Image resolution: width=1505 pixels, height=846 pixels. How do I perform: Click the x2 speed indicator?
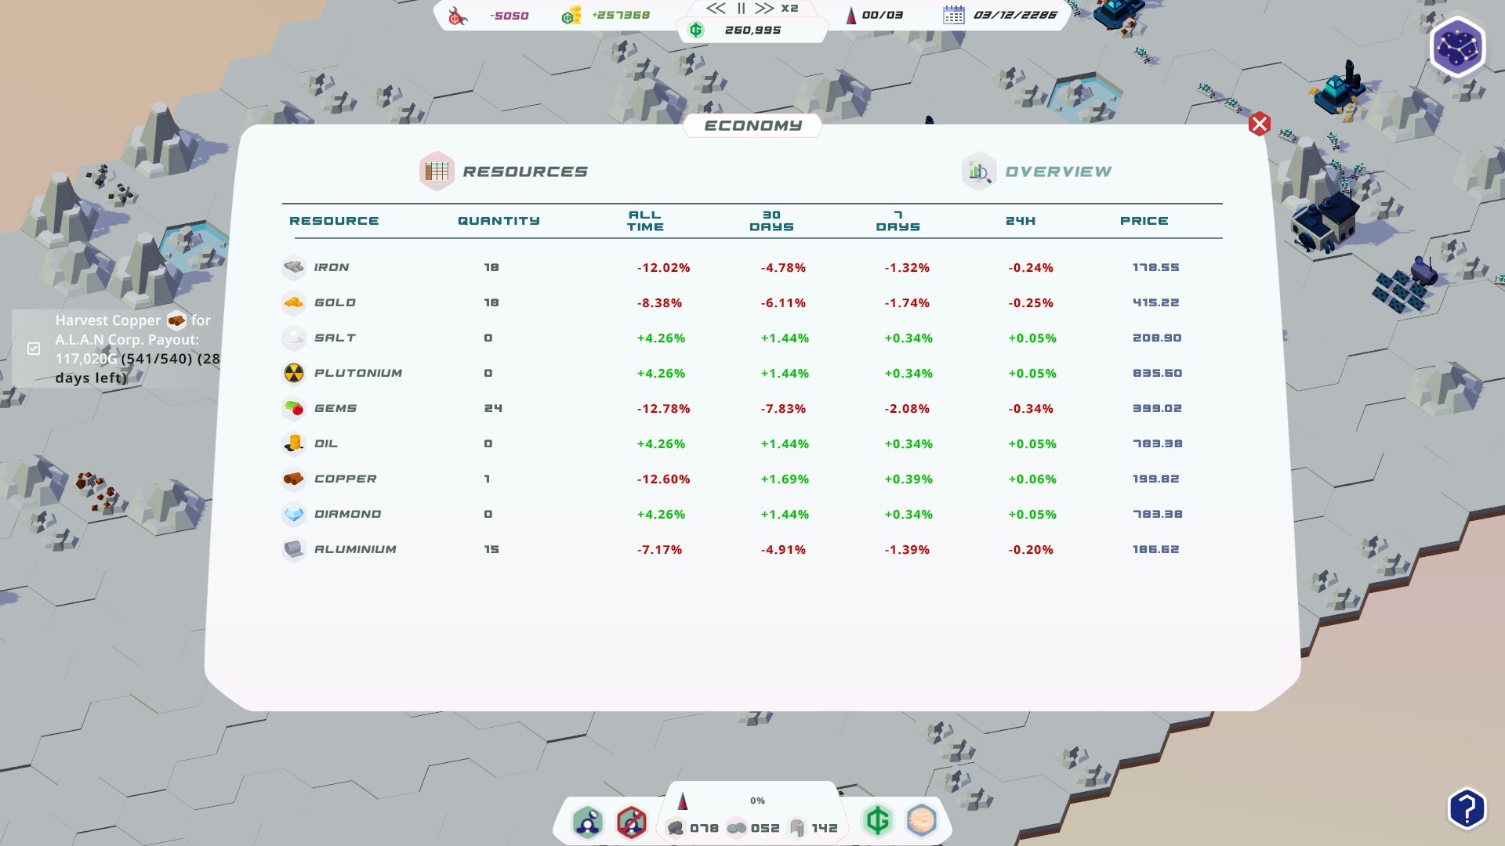point(790,9)
